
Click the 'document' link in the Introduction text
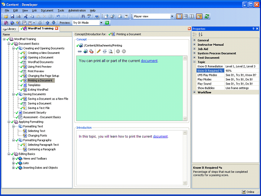[x=160, y=136]
